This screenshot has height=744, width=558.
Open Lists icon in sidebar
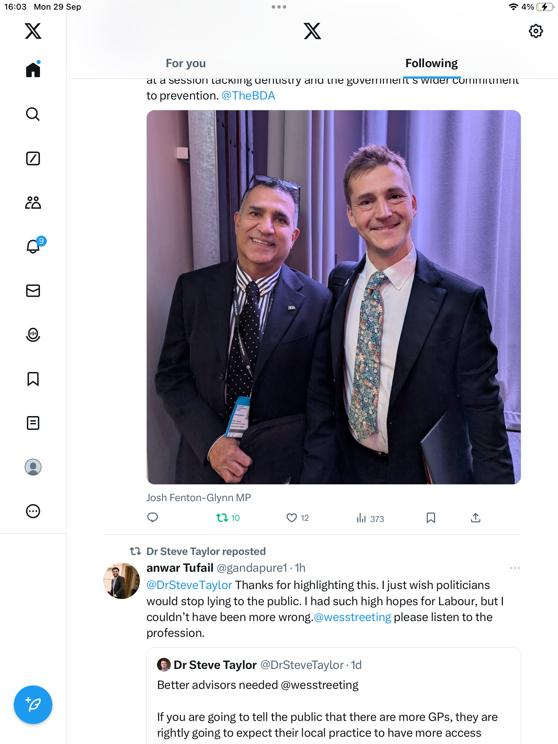(33, 423)
